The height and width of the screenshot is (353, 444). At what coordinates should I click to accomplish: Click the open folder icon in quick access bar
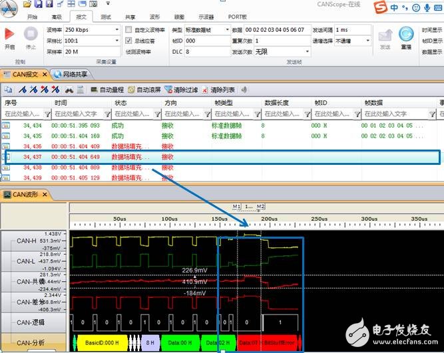click(x=27, y=4)
